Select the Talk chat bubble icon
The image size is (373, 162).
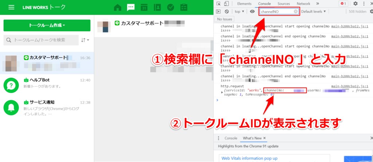pos(131,7)
